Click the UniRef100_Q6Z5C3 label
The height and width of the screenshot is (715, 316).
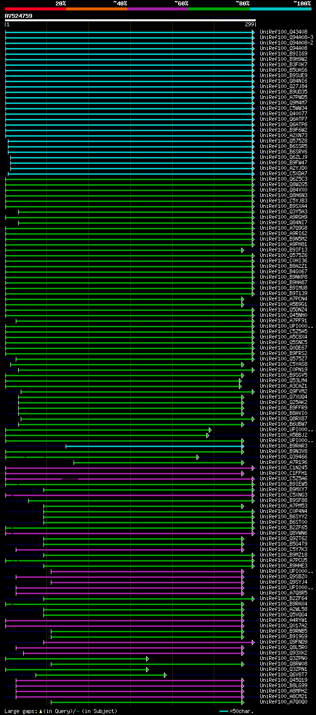tap(283, 179)
